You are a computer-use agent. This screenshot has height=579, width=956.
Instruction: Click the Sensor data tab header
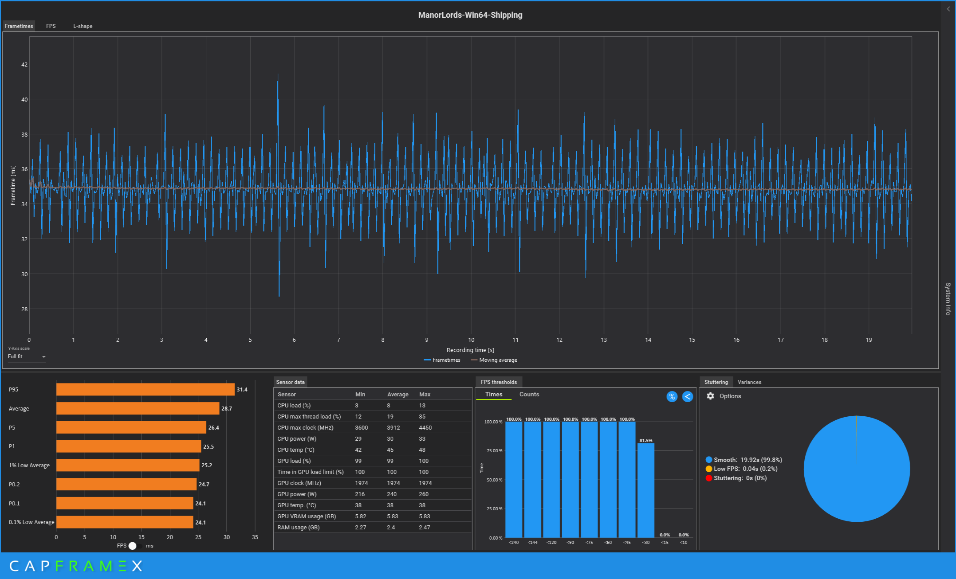coord(290,382)
